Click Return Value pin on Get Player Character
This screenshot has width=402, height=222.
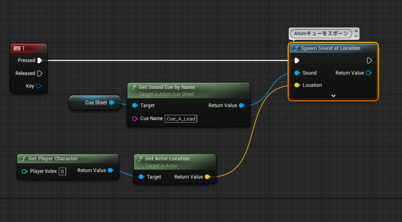(x=111, y=170)
